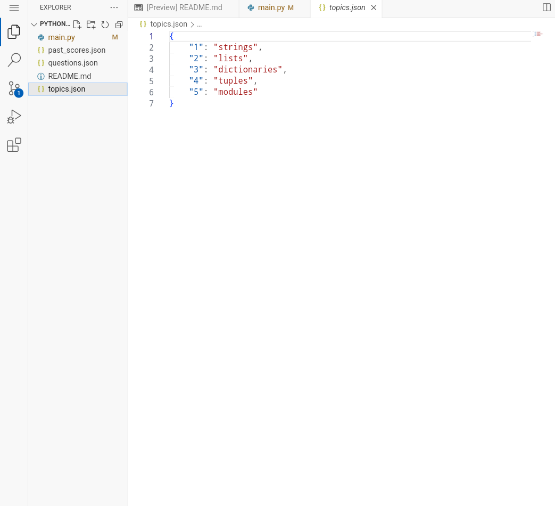Click the breadcrumb ellipsis after topics.json
Image resolution: width=555 pixels, height=506 pixels.
[199, 25]
